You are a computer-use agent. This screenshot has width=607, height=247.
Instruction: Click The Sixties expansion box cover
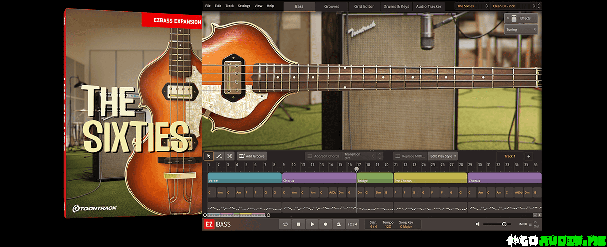[x=133, y=113]
